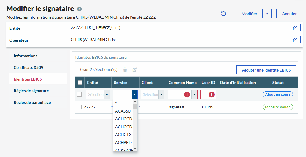306x157 pixels.
Task: Open the Entité selection dropdown
Action: [x=107, y=94]
